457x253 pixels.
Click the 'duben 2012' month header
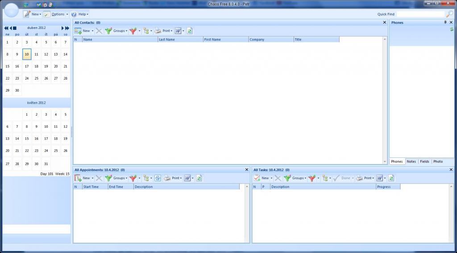(x=37, y=28)
